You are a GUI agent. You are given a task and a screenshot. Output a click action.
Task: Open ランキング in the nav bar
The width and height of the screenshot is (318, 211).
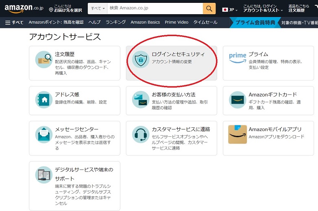[x=115, y=22]
